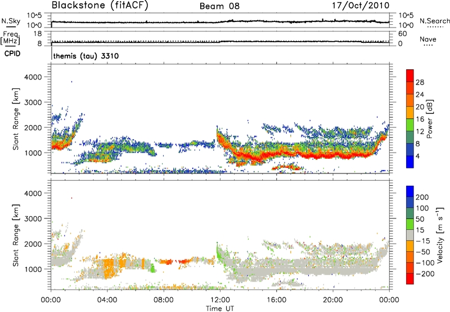Click the '20:00' time axis label
This screenshot has width=450, height=312.
click(332, 300)
